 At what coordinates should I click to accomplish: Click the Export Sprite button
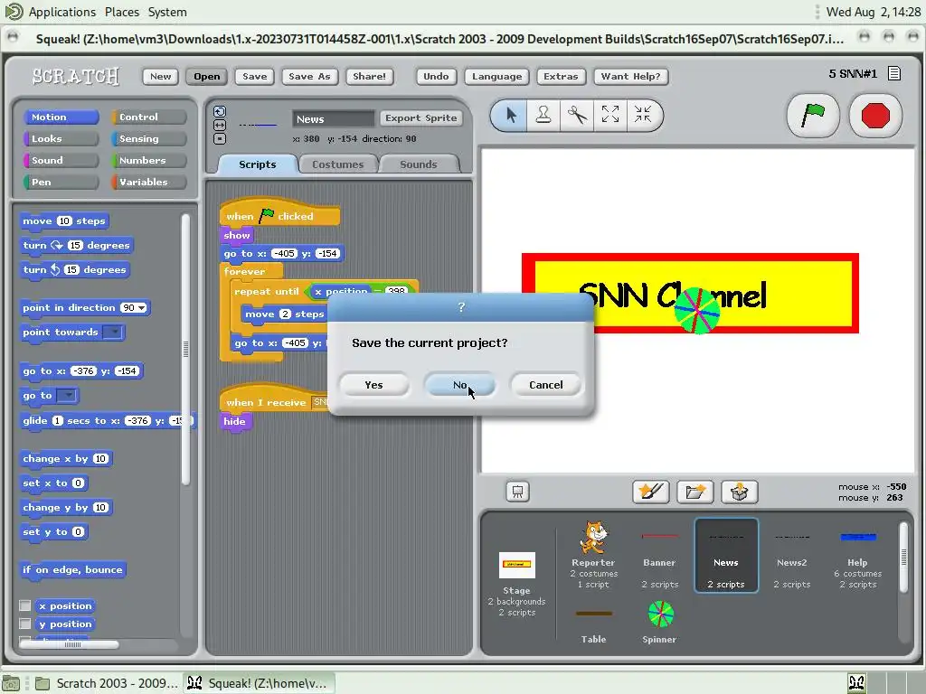coord(421,118)
